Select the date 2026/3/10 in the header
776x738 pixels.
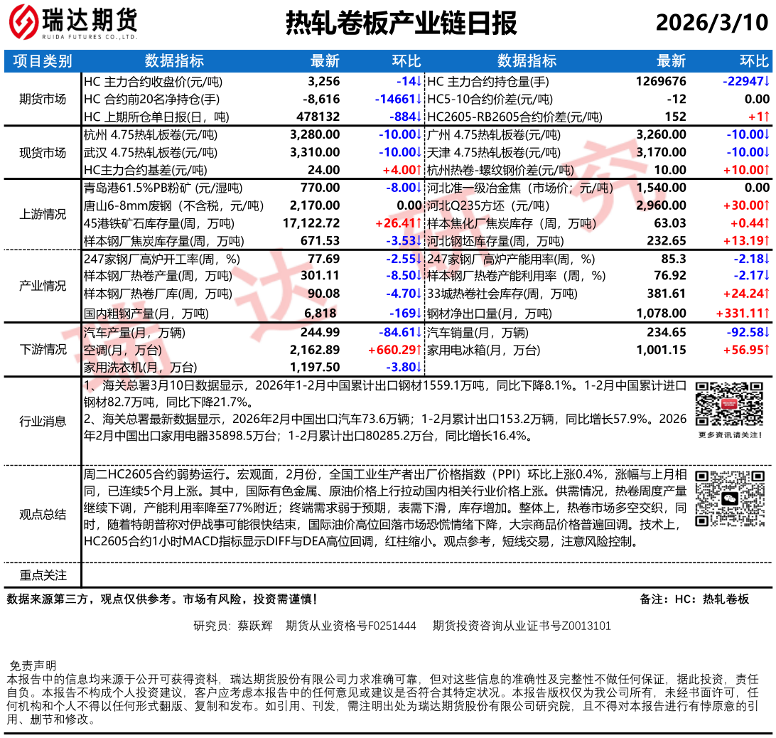(711, 23)
